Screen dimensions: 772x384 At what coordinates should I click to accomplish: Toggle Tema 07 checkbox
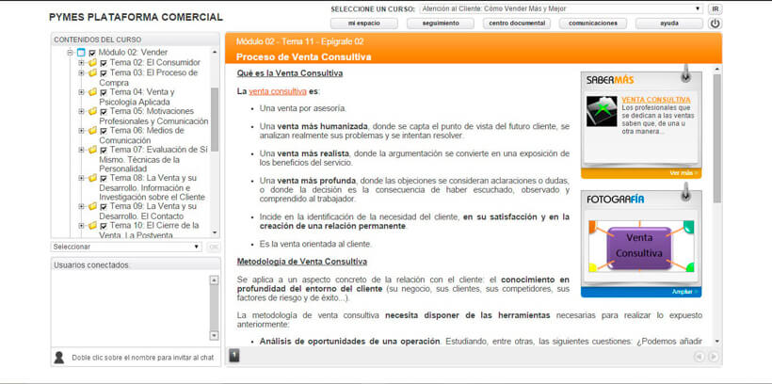(x=104, y=151)
